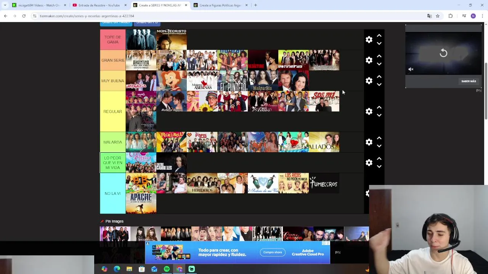Select the Argentina series thumbnail in GRAN SERIE
The width and height of the screenshot is (488, 274).
[141, 60]
